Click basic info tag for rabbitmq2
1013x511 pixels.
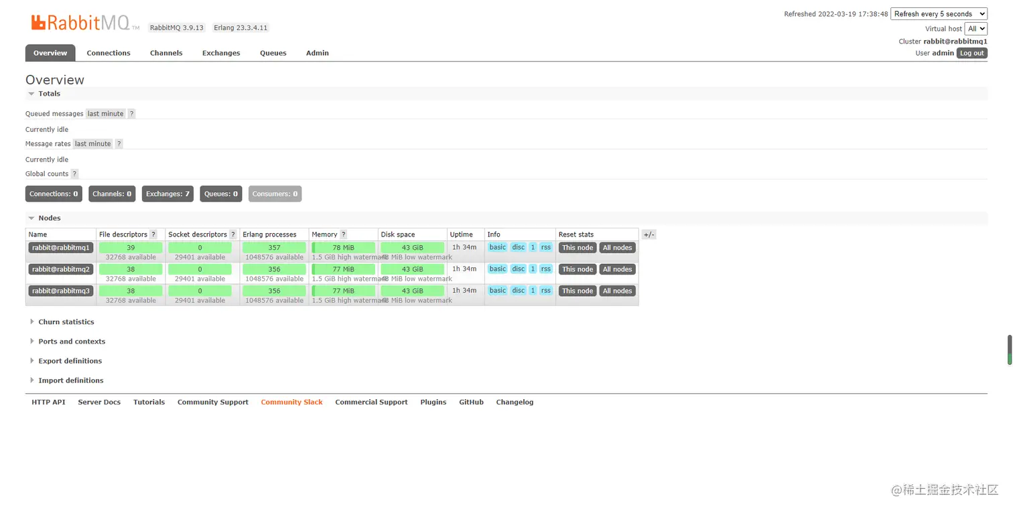pyautogui.click(x=498, y=269)
